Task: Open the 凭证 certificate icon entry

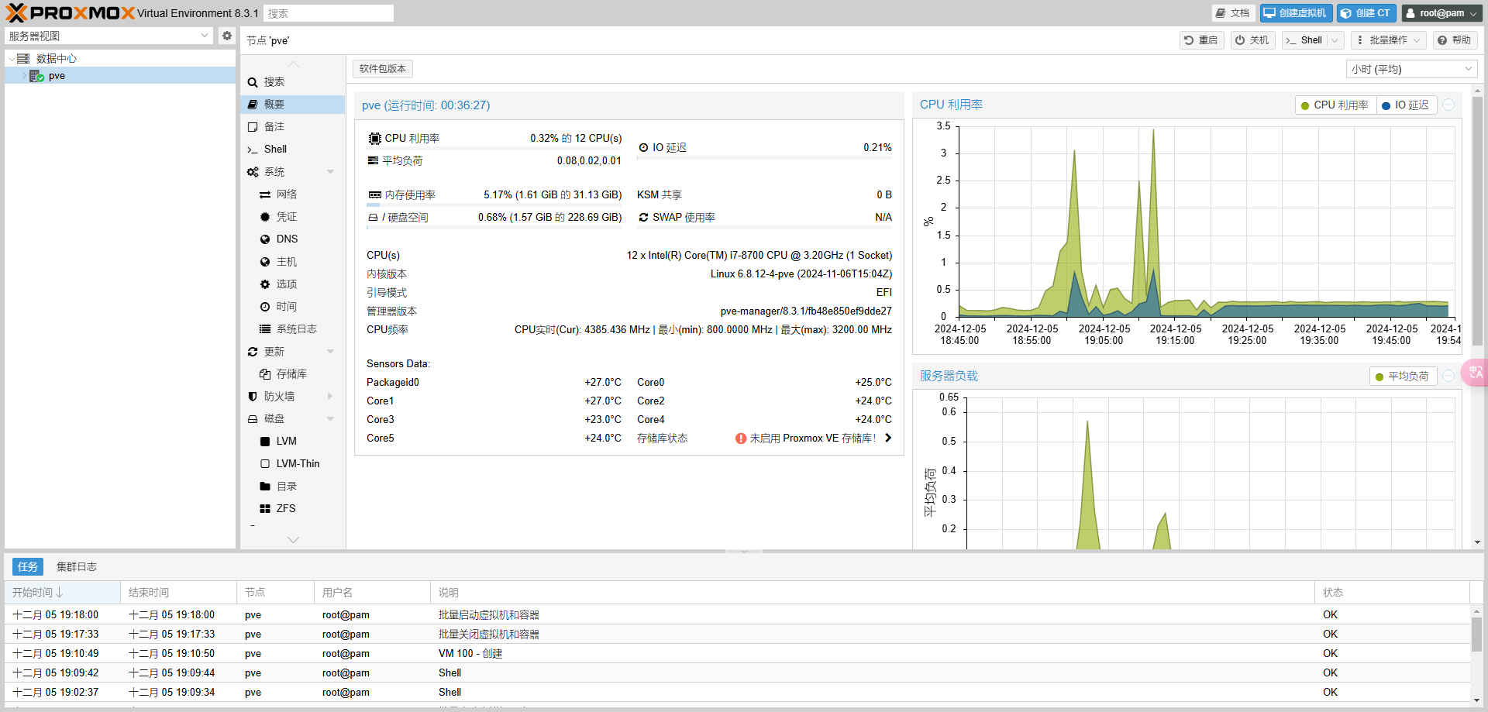Action: (x=265, y=217)
